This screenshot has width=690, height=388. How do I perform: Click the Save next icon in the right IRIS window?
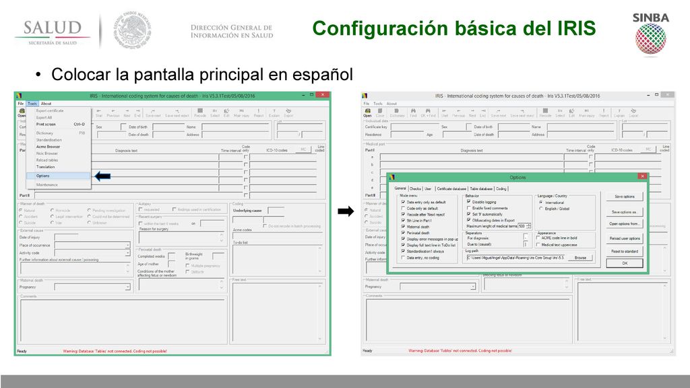499,112
